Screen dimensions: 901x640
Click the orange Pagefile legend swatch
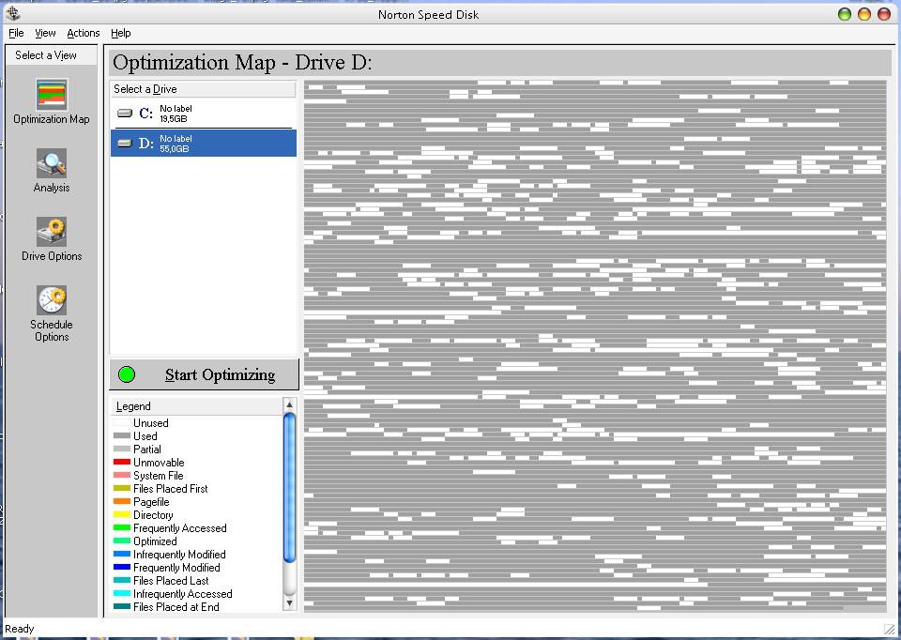point(122,501)
